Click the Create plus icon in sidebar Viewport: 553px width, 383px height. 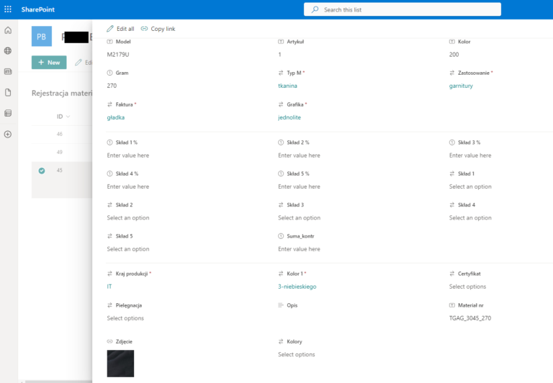(x=8, y=134)
